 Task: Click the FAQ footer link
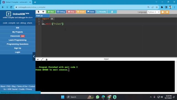8,86
